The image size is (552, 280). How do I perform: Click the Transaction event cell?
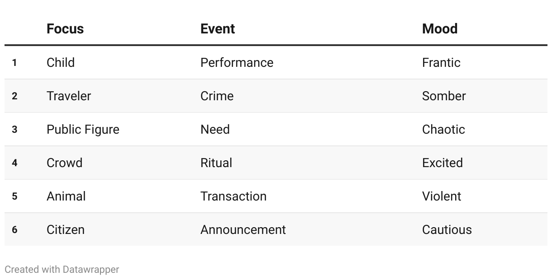(x=233, y=196)
